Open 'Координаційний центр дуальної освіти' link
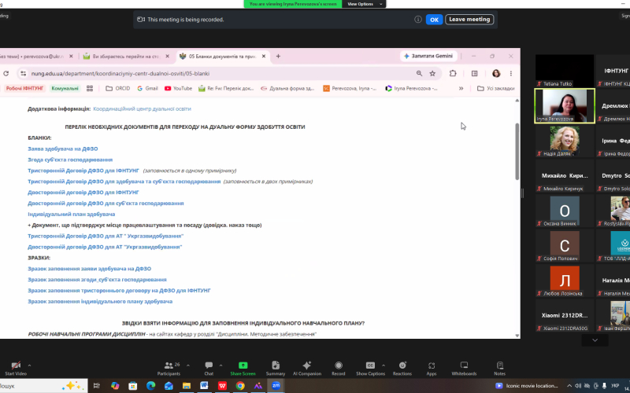 (143, 108)
